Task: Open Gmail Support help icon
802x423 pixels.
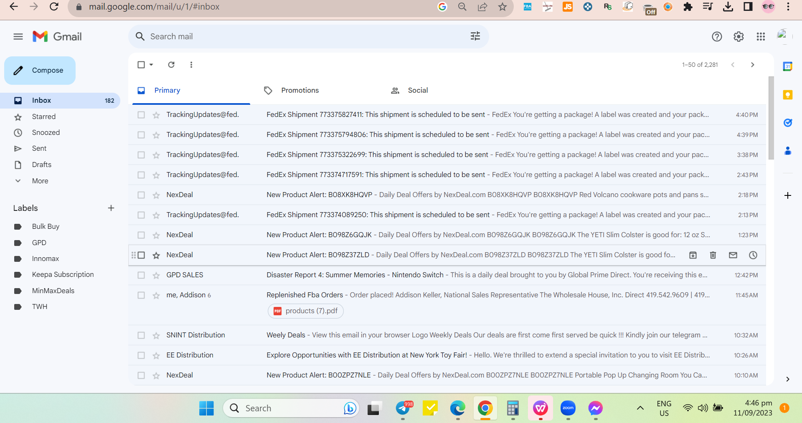Action: pyautogui.click(x=717, y=37)
